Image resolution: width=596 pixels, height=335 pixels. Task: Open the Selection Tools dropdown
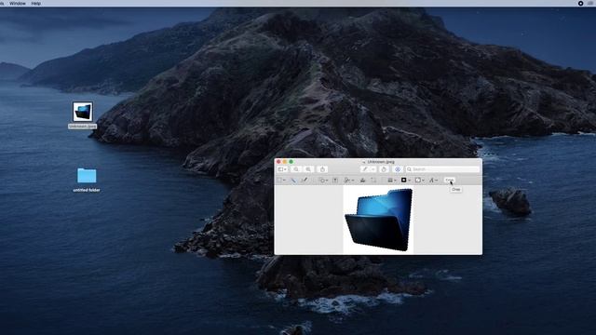(x=281, y=180)
